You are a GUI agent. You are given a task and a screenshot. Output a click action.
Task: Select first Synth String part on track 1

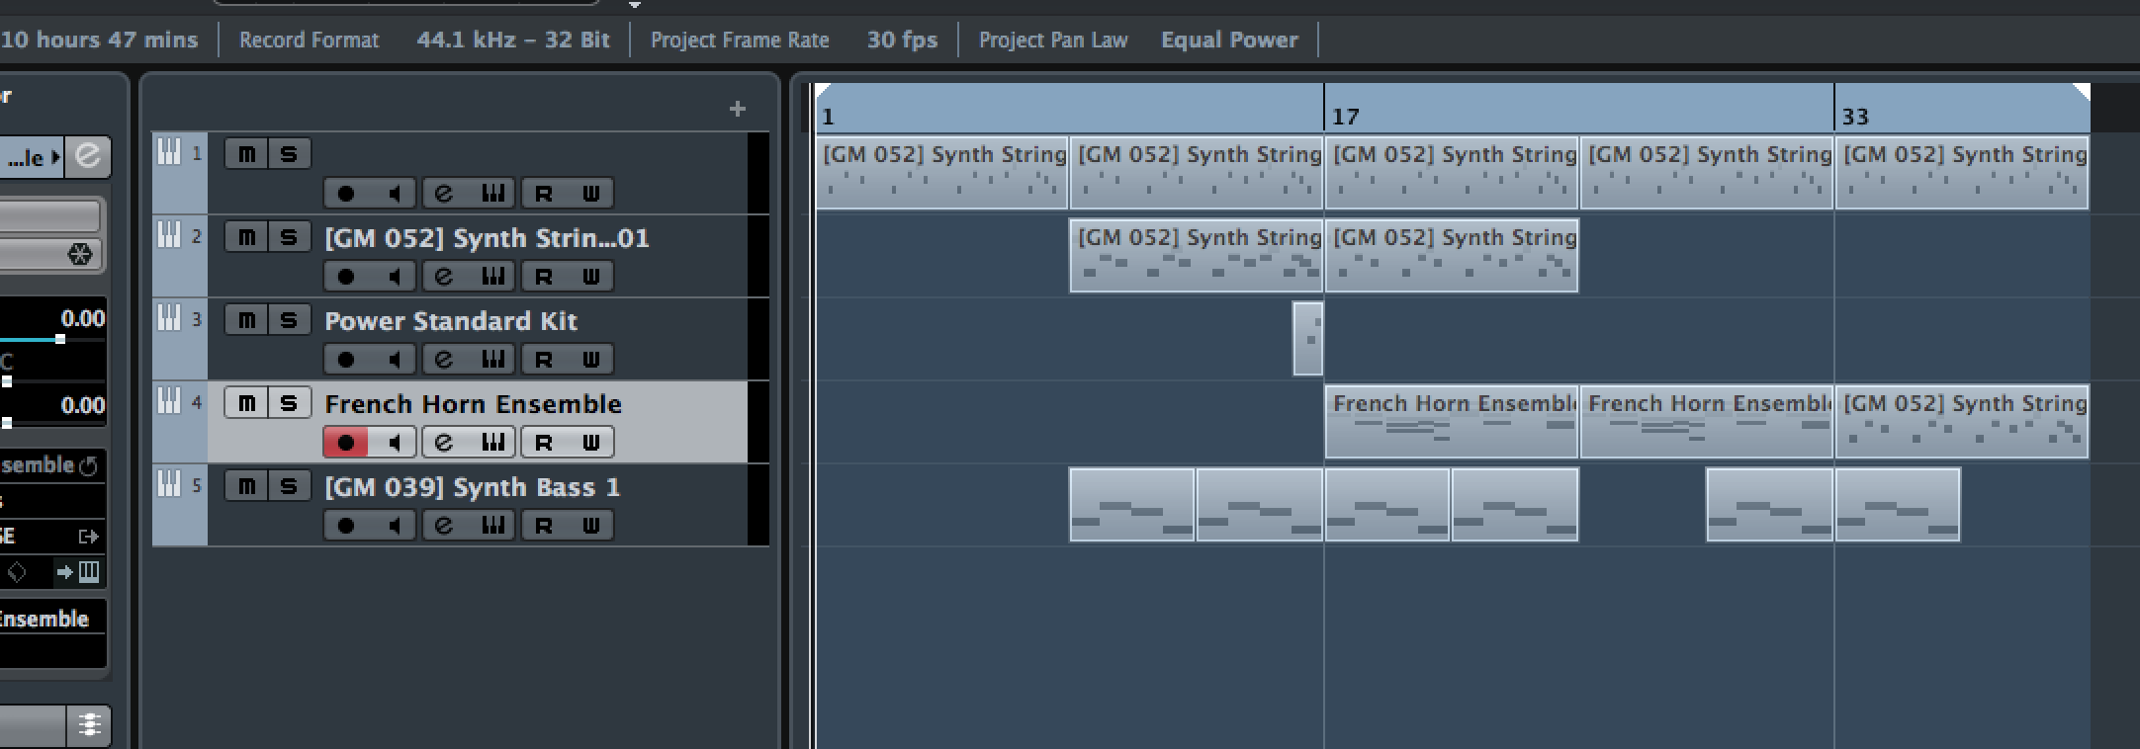[x=941, y=173]
